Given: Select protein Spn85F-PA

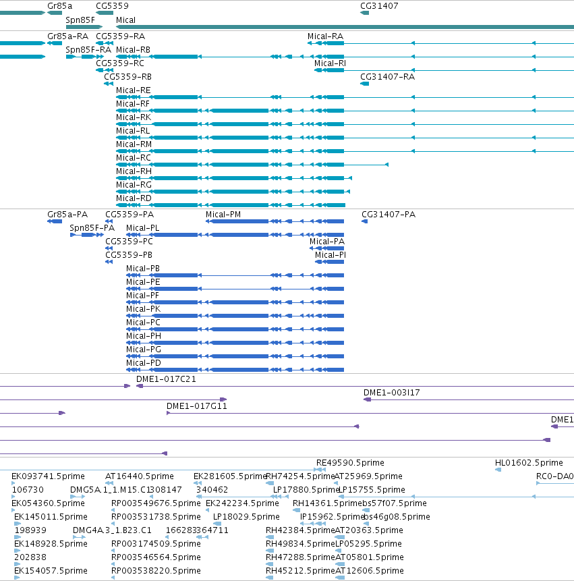Looking at the screenshot, I should tap(92, 228).
